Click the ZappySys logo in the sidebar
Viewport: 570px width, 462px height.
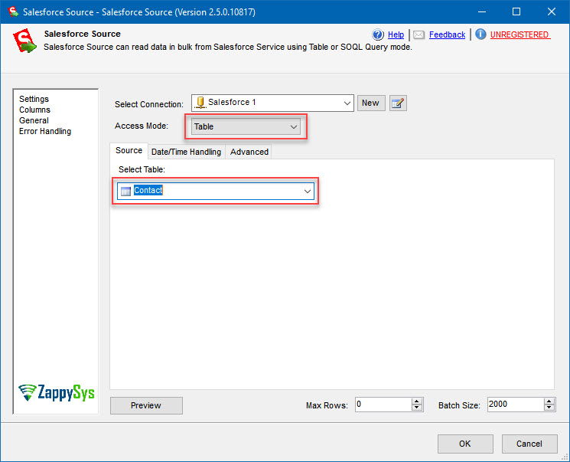(57, 392)
